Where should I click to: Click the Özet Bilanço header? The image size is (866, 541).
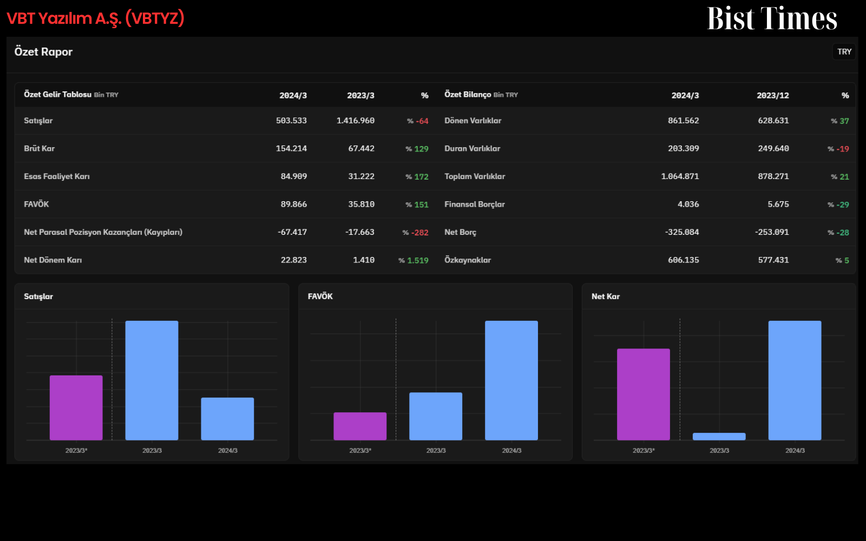(481, 95)
